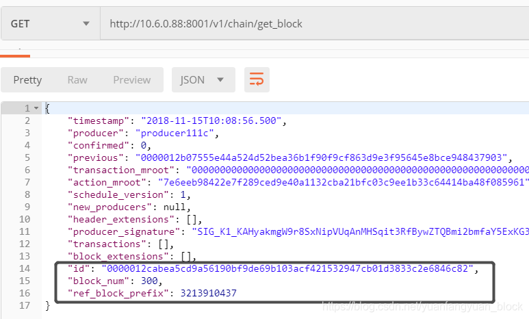
Task: Switch to Pretty view tab
Action: tap(27, 80)
